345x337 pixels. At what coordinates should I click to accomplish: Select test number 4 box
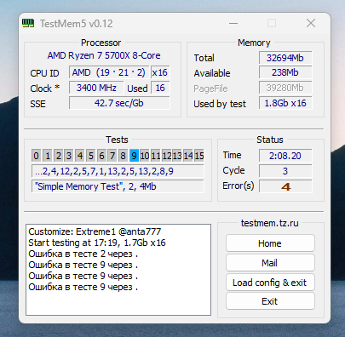[x=80, y=156]
